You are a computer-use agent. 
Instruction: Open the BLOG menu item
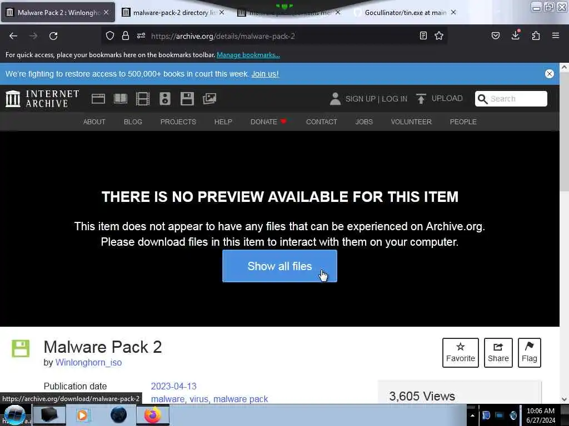point(133,121)
